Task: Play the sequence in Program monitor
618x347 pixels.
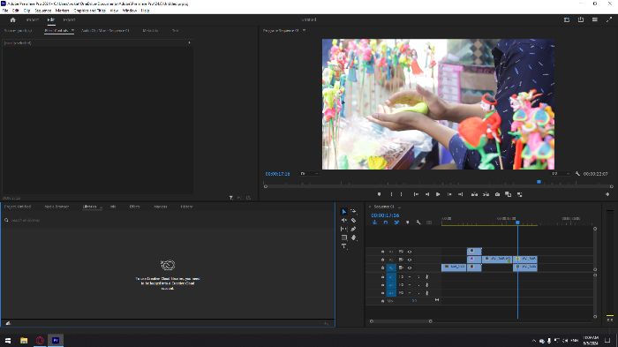Action: pos(438,194)
